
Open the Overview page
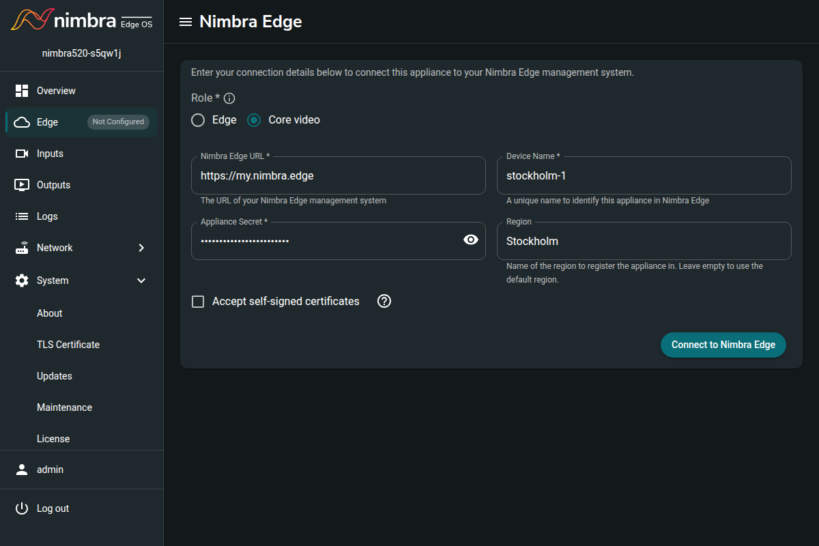[x=82, y=91]
